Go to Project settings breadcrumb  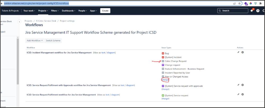pos(67,21)
